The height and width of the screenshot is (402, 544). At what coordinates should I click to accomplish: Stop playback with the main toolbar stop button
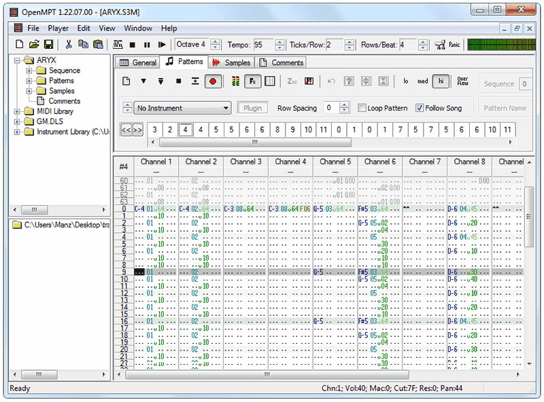tap(132, 45)
